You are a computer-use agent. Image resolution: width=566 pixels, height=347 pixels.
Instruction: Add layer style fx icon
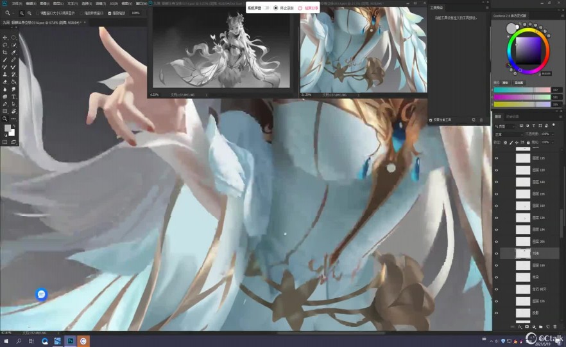(520, 326)
